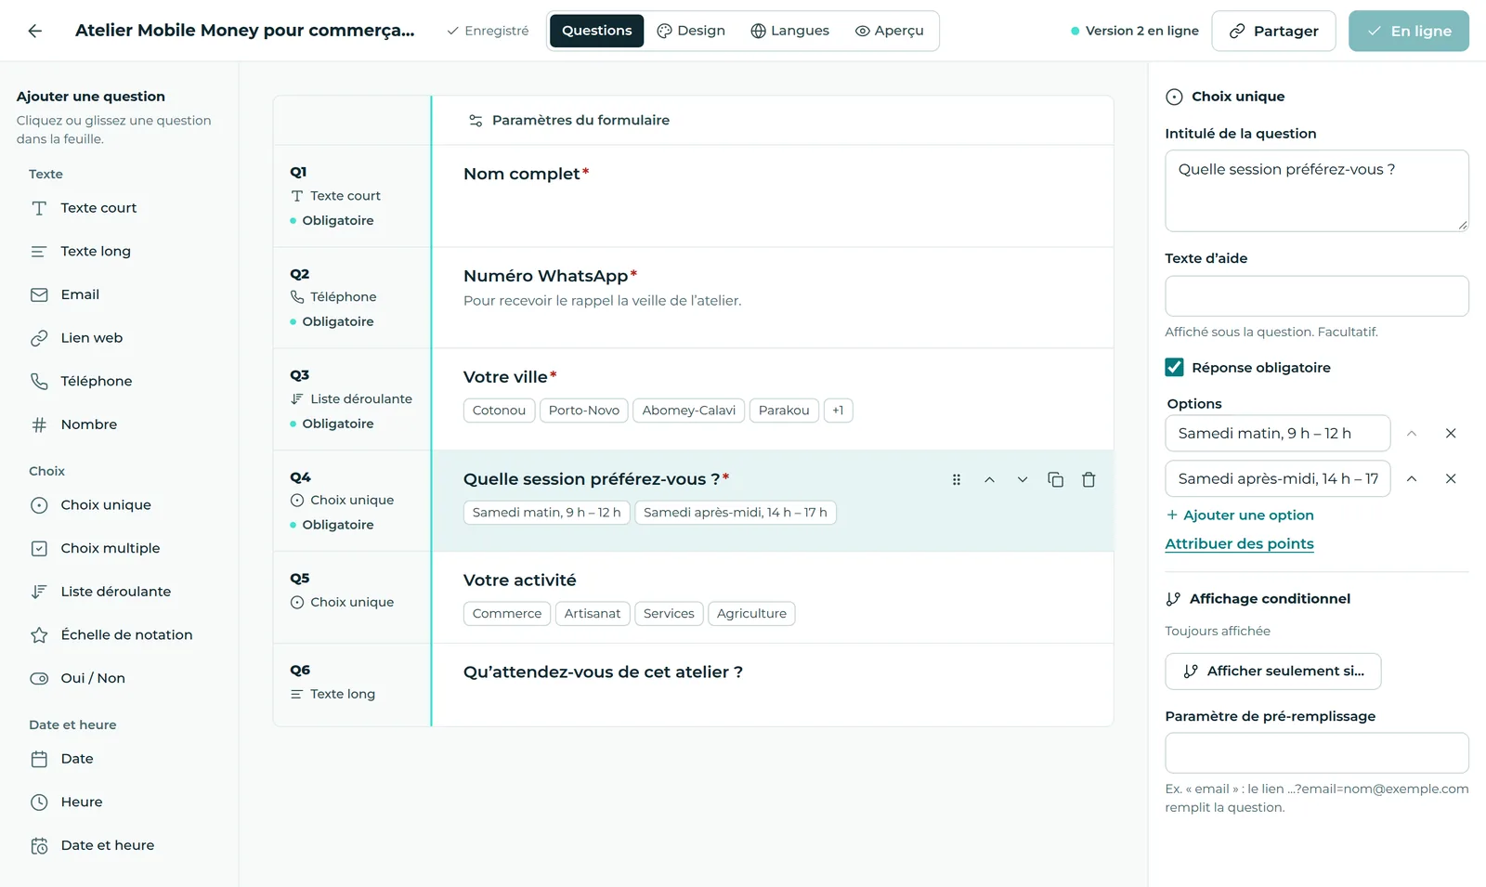This screenshot has height=887, width=1486.
Task: Go back with the arrow icon
Action: [x=34, y=31]
